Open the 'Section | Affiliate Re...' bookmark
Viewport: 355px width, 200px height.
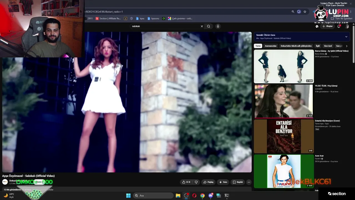108,19
